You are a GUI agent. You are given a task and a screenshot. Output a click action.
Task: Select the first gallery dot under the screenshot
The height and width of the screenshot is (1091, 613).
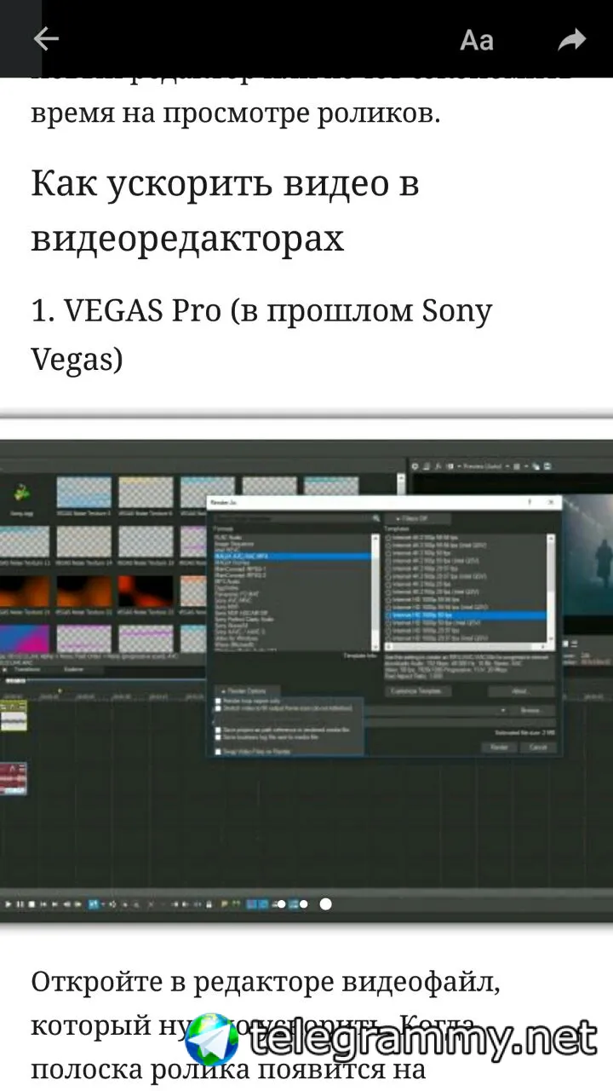pyautogui.click(x=282, y=904)
